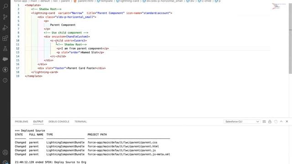Click 'I am from parent component' line
Viewport: 292px width, 164px height.
(83, 49)
